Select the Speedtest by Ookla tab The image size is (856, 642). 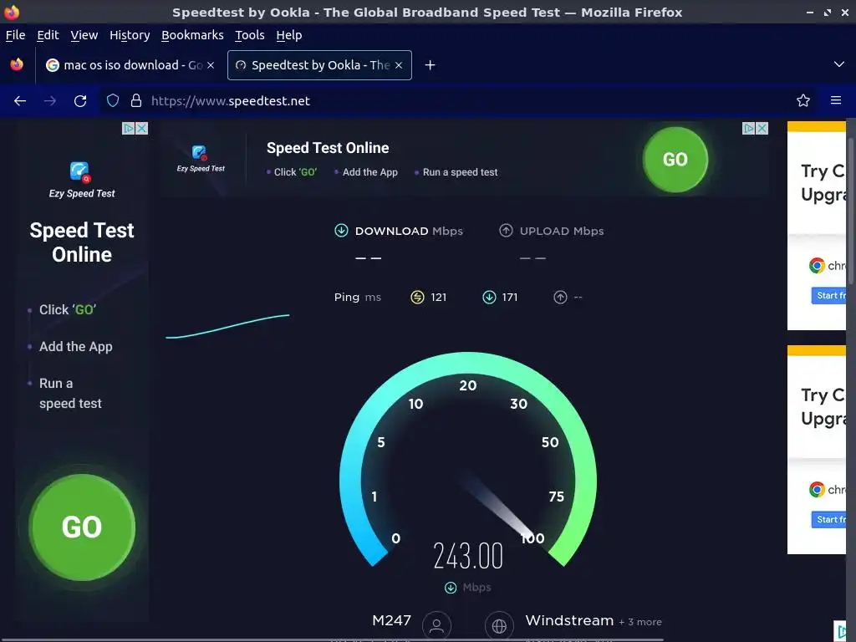click(319, 65)
